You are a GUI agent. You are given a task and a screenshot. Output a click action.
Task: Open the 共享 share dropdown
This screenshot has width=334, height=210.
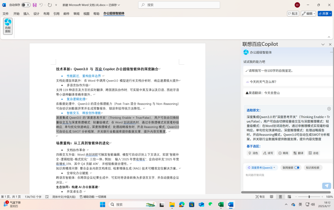[x=325, y=14]
